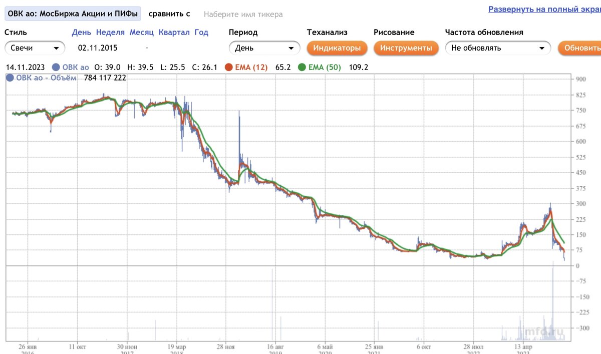Click the red EMA (12) legend dot
Viewport: 601px width, 354px height.
(x=229, y=67)
